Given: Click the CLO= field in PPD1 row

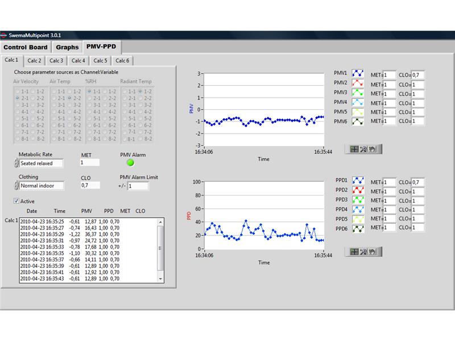Looking at the screenshot, I should click(x=418, y=182).
